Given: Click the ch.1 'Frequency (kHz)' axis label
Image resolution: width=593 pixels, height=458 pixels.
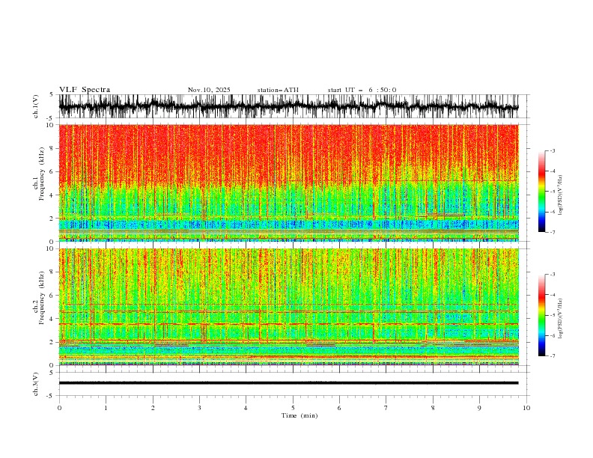Looking at the screenshot, I should point(41,174).
